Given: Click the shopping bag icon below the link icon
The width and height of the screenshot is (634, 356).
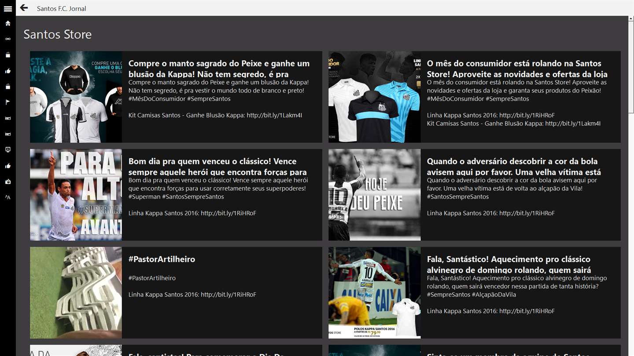Looking at the screenshot, I should tap(8, 55).
